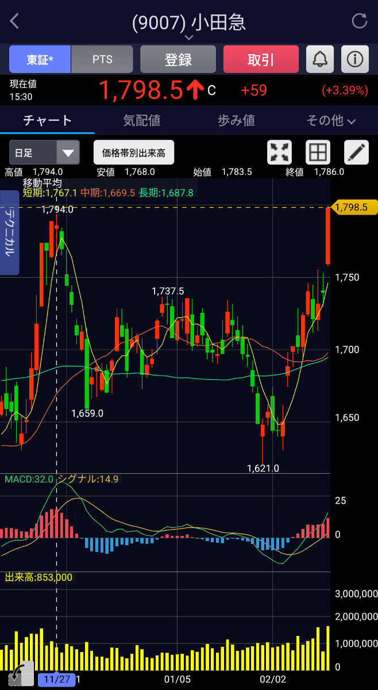
Task: Expand the その他 menu
Action: point(330,120)
